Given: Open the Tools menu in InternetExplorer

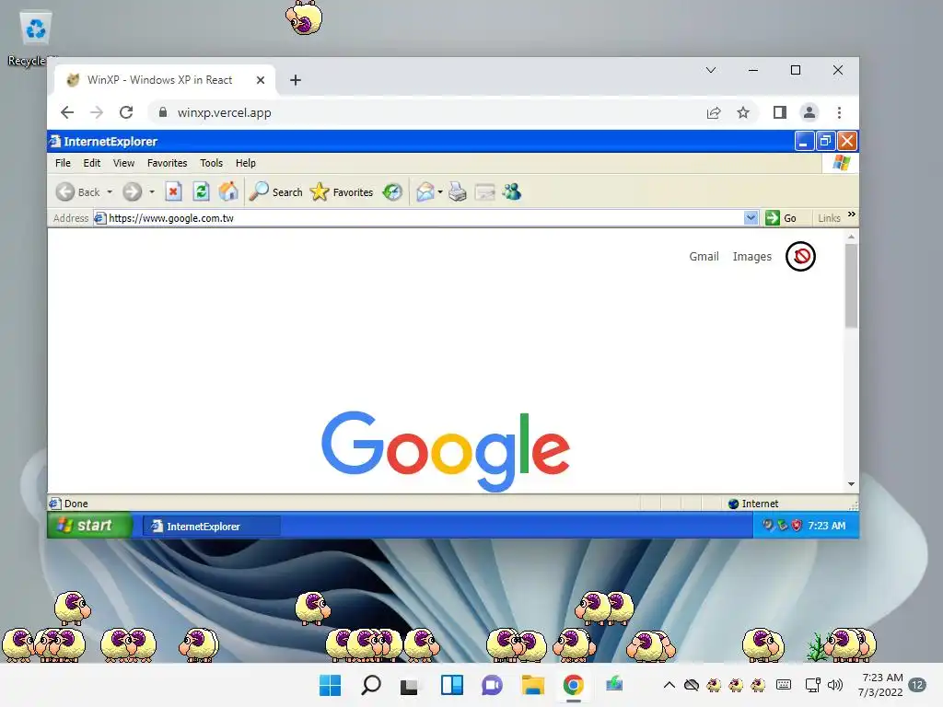Looking at the screenshot, I should click(211, 163).
